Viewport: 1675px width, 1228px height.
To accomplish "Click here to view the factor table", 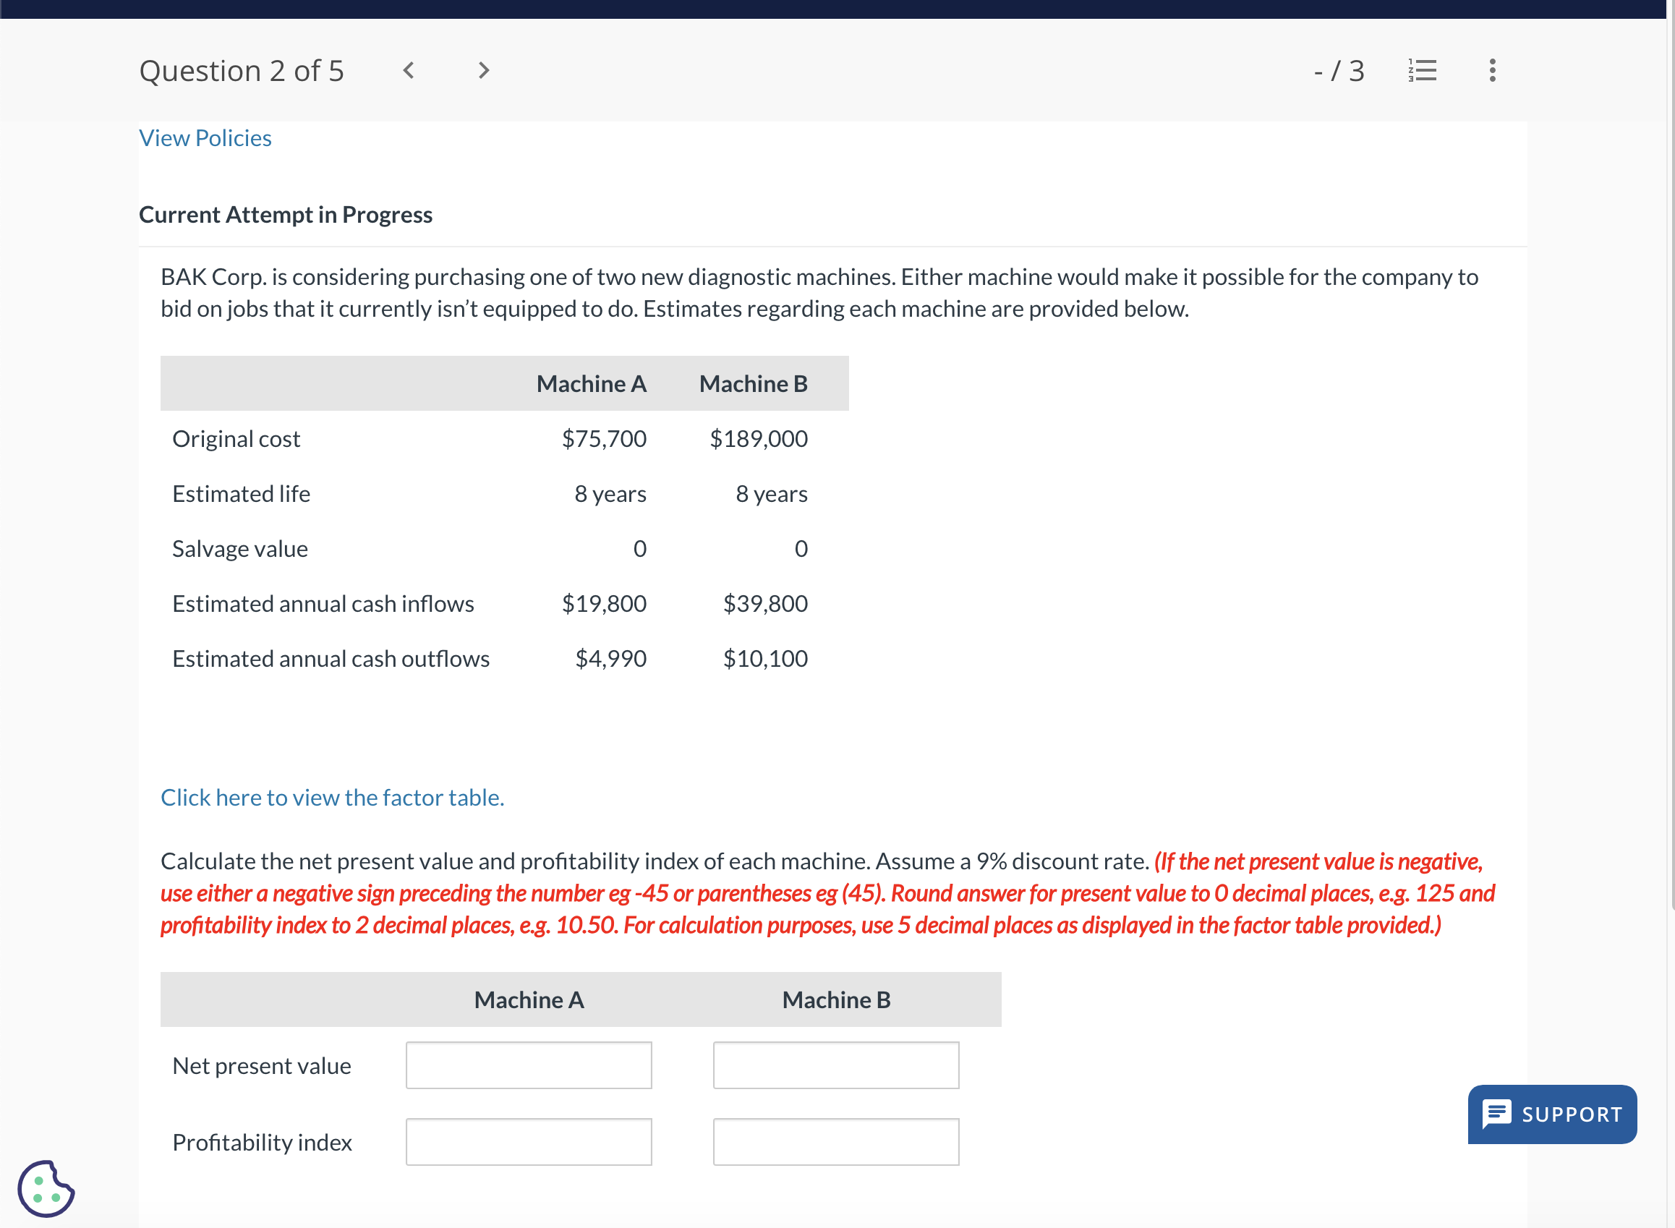I will tap(332, 797).
